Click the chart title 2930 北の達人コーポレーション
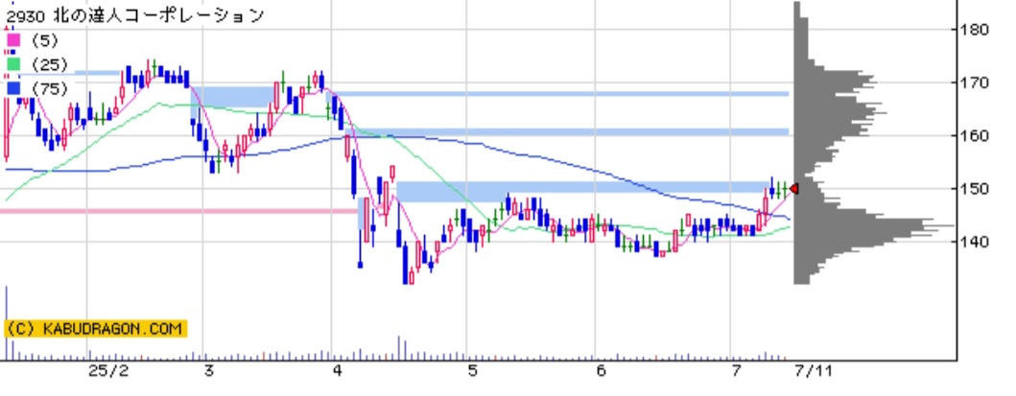Image resolution: width=1016 pixels, height=396 pixels. (135, 15)
